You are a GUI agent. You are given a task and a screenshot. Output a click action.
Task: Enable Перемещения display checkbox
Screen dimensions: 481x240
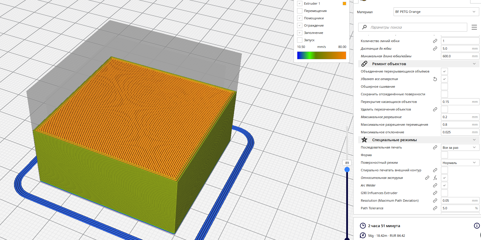[300, 11]
